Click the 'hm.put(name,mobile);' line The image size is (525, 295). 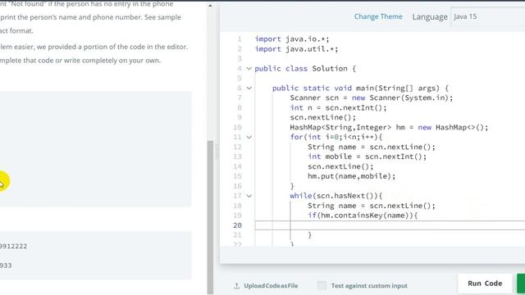click(352, 176)
